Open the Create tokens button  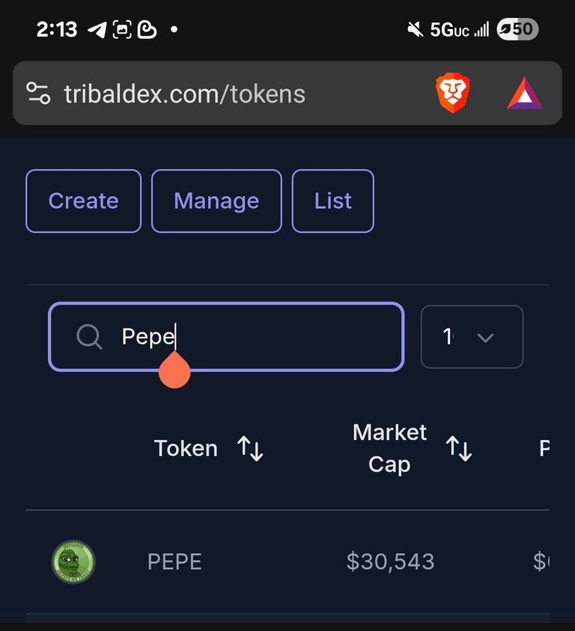coord(83,201)
